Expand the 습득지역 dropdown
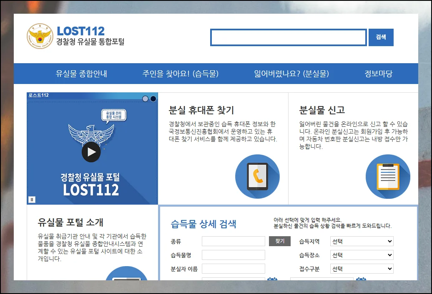 tap(362, 241)
